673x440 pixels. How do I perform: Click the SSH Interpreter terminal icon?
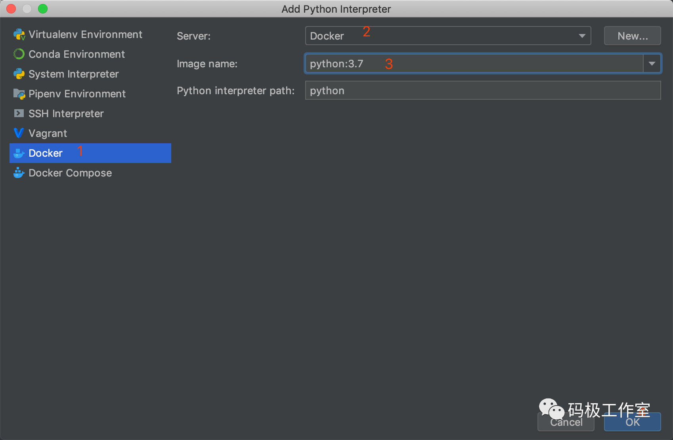[19, 114]
